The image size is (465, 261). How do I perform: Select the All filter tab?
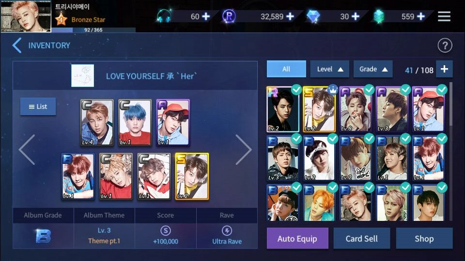pos(286,69)
